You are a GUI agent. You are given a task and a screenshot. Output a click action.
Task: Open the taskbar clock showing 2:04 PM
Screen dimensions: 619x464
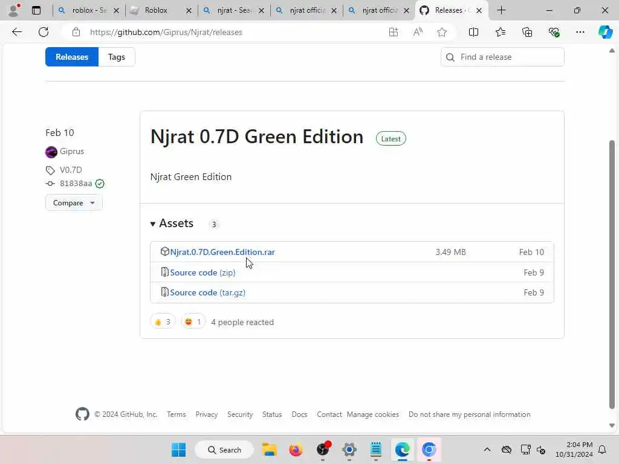click(x=574, y=449)
